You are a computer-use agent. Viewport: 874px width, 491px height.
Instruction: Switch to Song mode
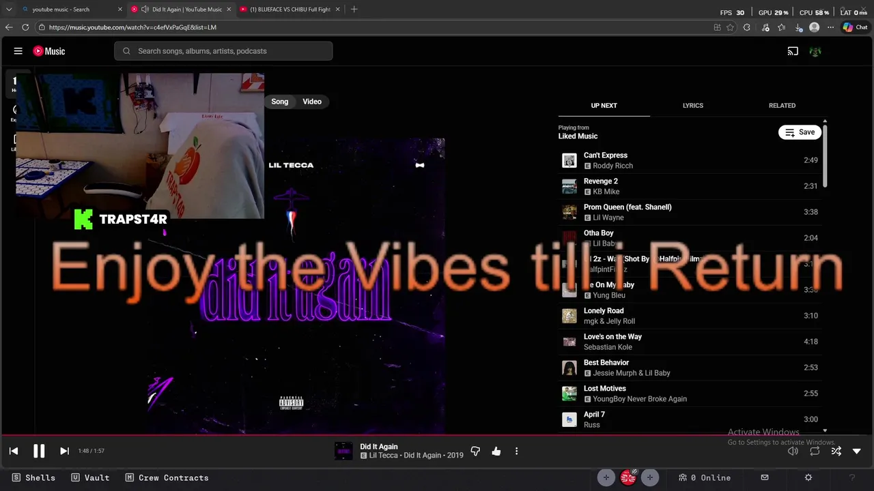point(280,102)
